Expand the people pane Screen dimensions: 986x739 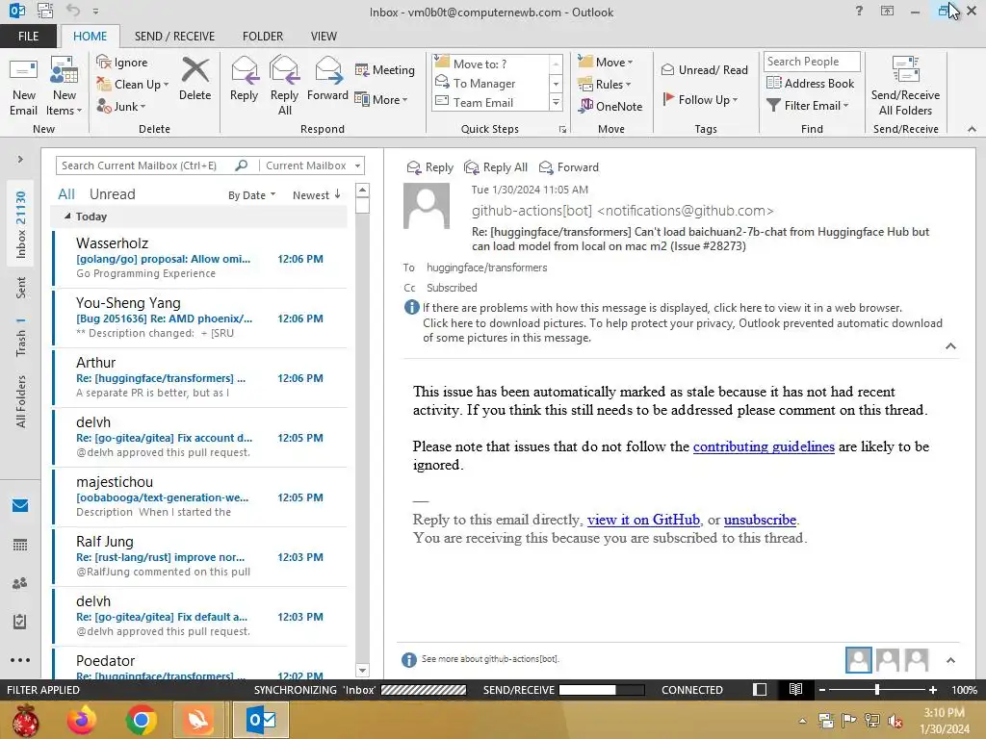tap(950, 660)
